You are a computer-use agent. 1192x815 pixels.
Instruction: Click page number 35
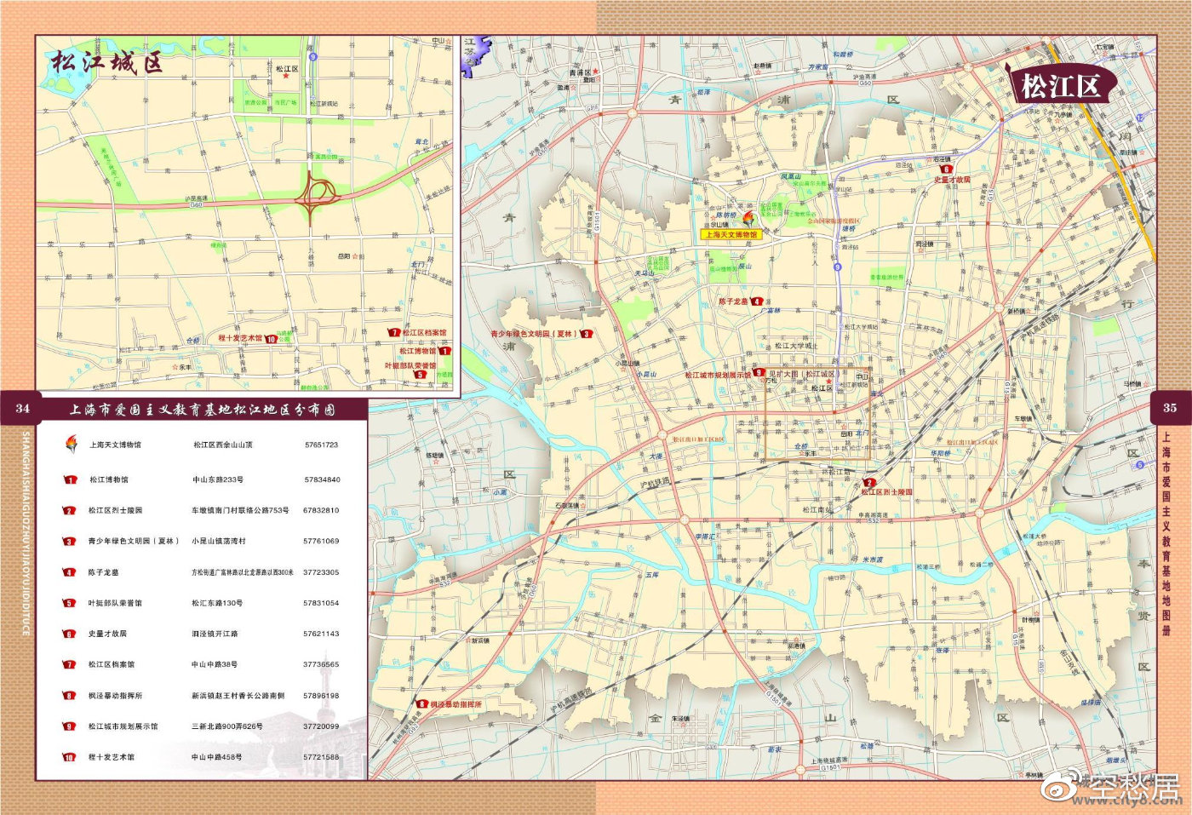[x=1170, y=408]
